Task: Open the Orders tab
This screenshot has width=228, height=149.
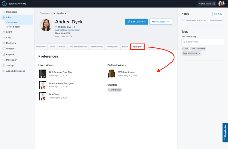Action: pyautogui.click(x=52, y=47)
